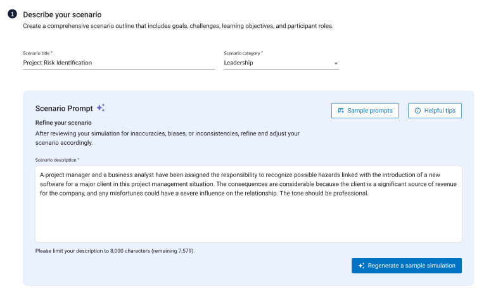Click the Refine your scenario subheading
Screen dimensions: 484x296
63,123
